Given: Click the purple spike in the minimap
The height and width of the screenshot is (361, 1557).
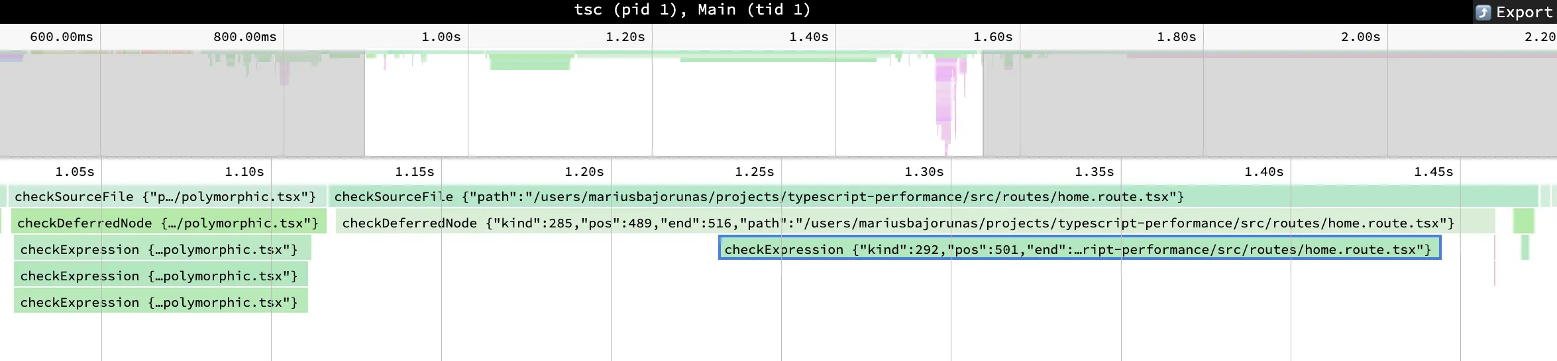Looking at the screenshot, I should click(945, 99).
